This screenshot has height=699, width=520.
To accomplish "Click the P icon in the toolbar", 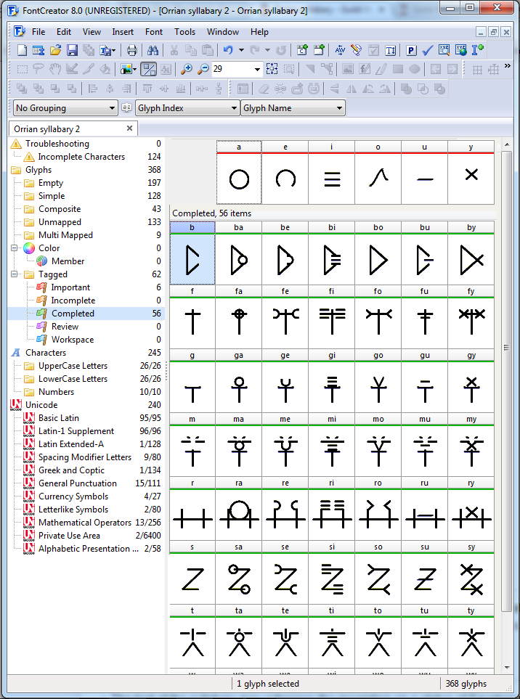I will (411, 50).
